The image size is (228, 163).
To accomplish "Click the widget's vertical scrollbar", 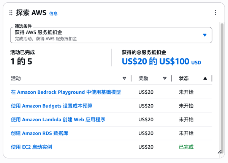I will (x=222, y=83).
